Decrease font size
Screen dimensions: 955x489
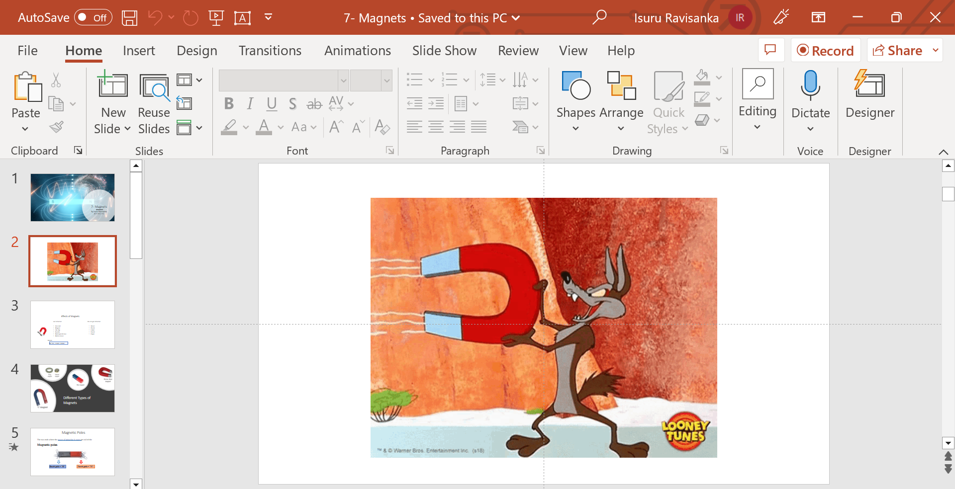pos(358,127)
